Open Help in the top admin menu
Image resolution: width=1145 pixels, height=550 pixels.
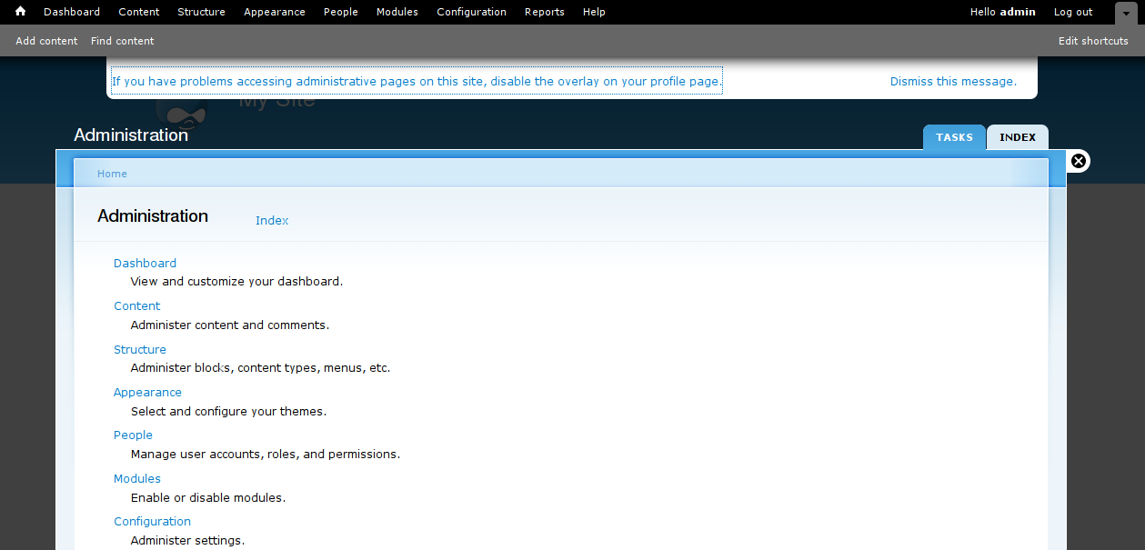(594, 12)
